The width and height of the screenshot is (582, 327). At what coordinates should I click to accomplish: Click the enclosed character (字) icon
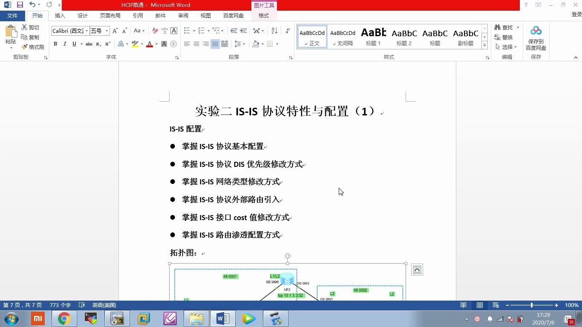(x=173, y=44)
